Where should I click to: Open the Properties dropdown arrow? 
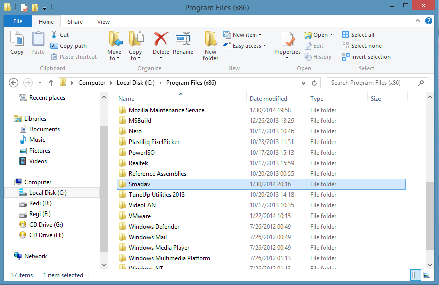[287, 58]
